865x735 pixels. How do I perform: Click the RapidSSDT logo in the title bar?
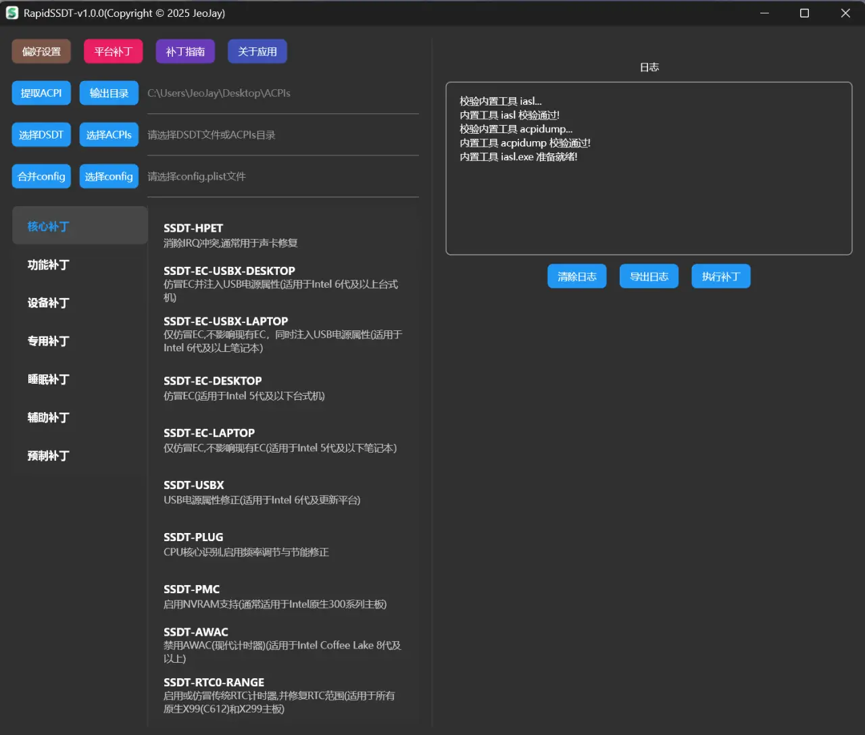point(11,13)
